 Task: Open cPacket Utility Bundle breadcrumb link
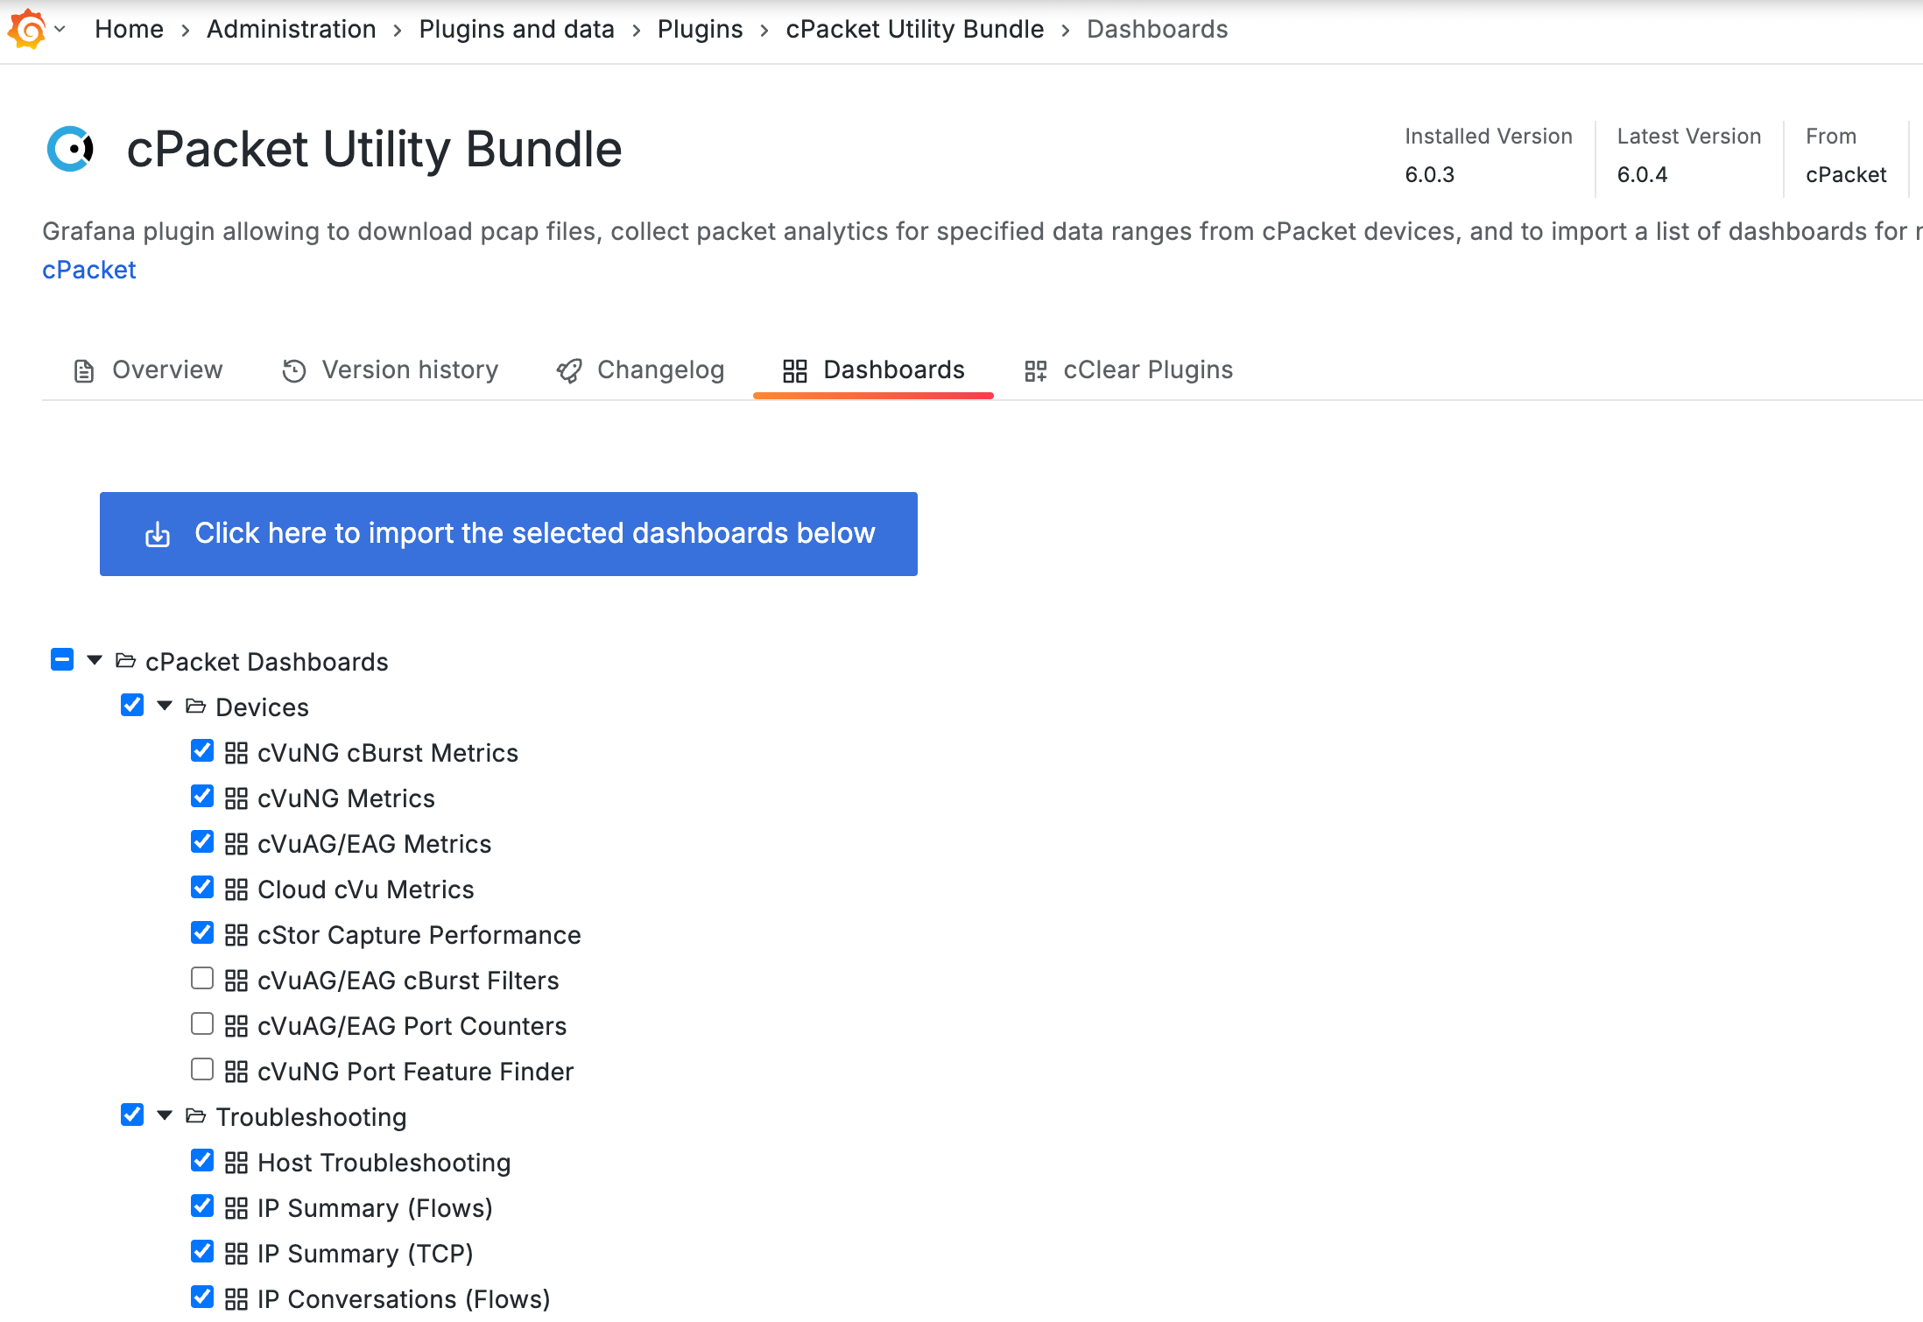tap(915, 29)
